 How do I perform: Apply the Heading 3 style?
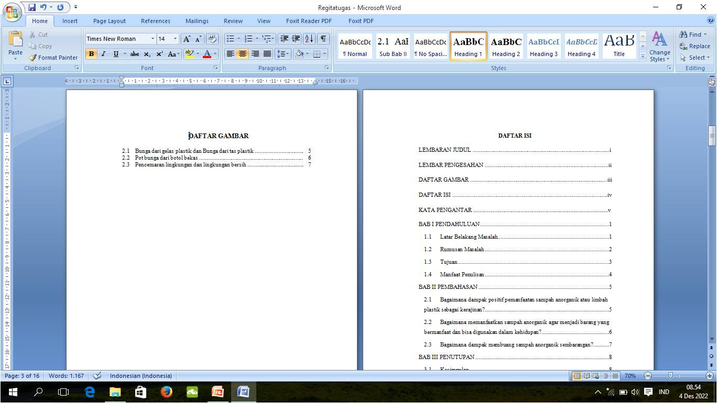coord(544,46)
